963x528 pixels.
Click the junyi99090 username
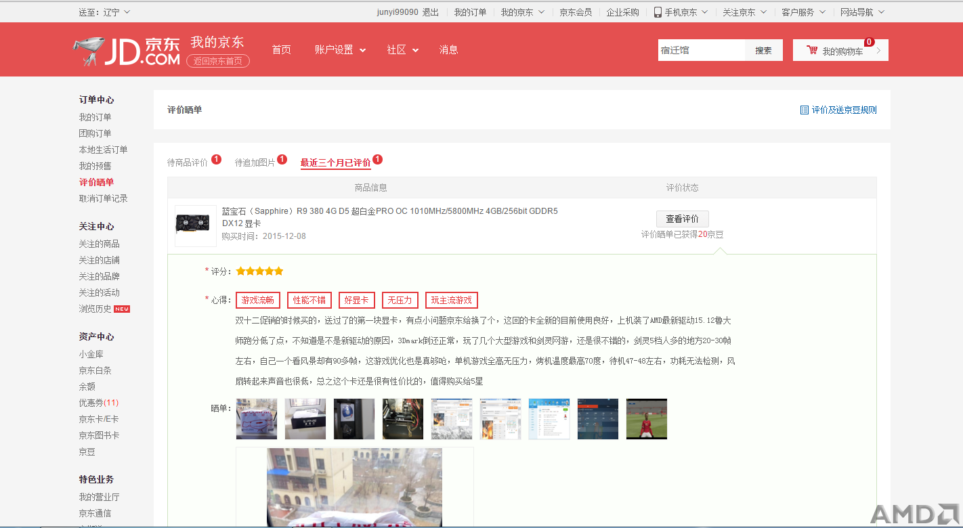pyautogui.click(x=398, y=12)
